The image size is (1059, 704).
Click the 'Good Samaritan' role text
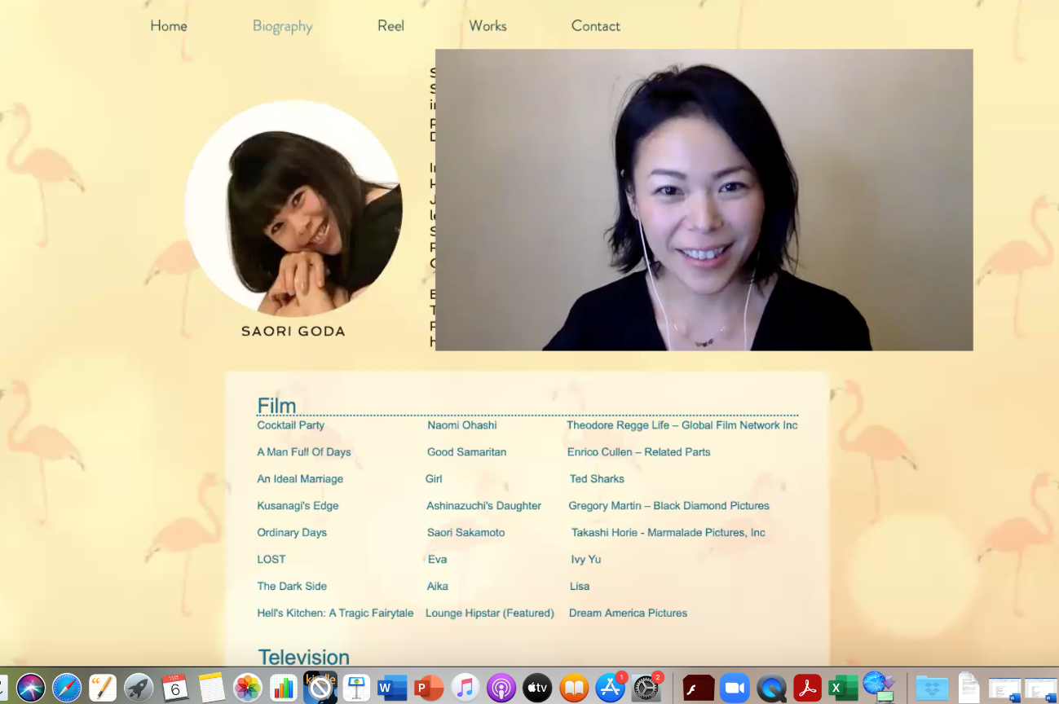[466, 452]
